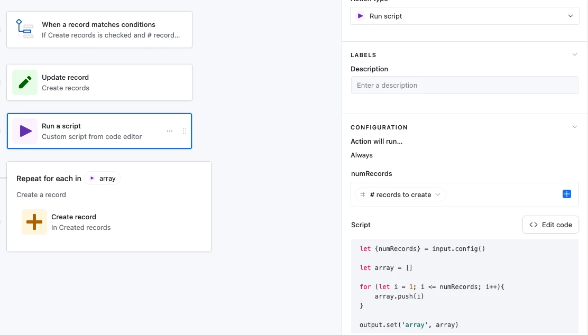Click the green pencil Update record icon
The height and width of the screenshot is (335, 588).
point(25,82)
